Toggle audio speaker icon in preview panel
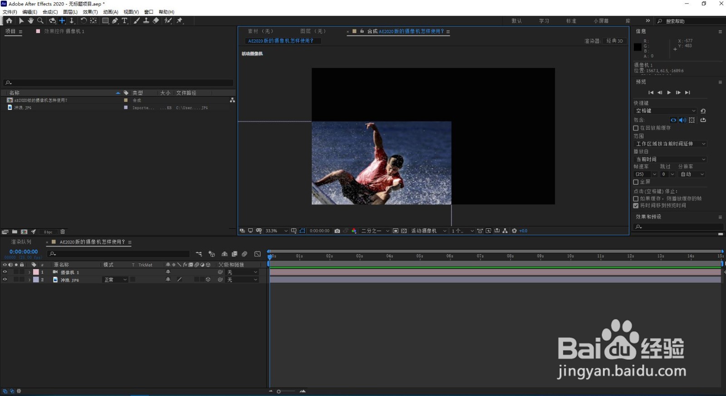Image resolution: width=726 pixels, height=396 pixels. click(x=682, y=120)
